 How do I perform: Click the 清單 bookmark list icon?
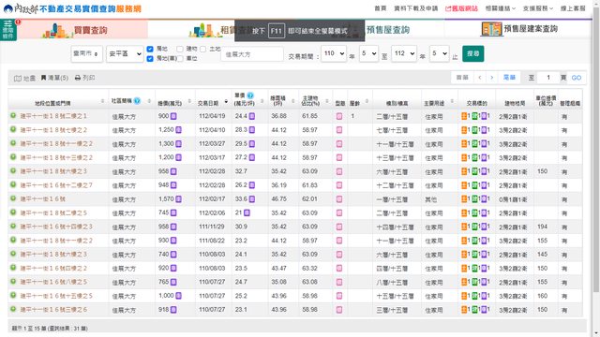(43, 78)
